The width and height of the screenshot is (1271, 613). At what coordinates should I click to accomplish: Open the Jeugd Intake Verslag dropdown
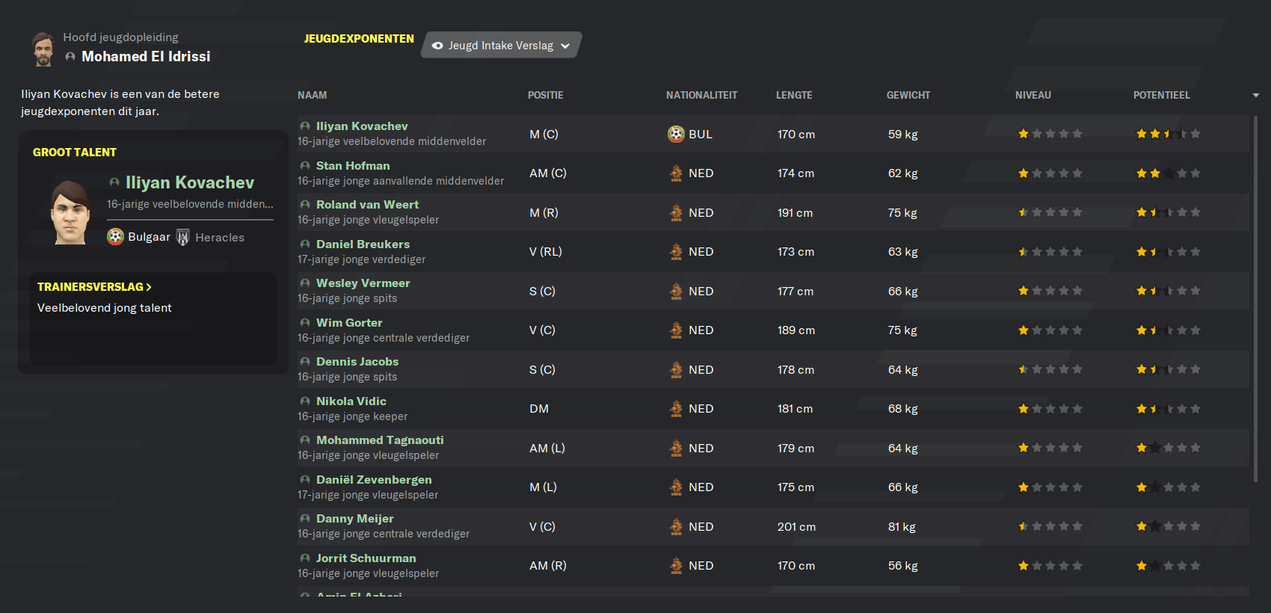tap(501, 45)
